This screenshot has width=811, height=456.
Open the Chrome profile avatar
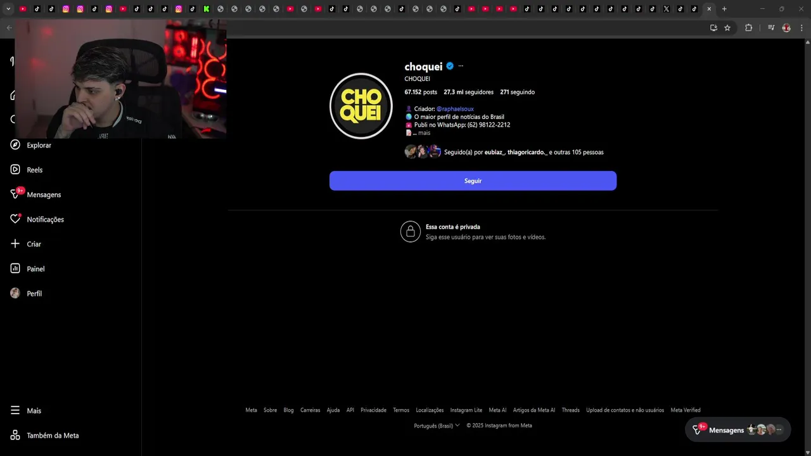[786, 28]
